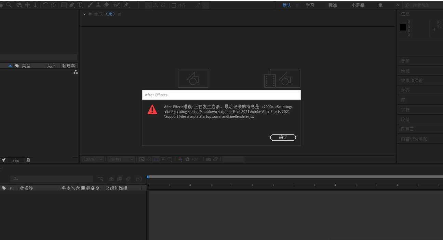Switch to the 标准 workspace

(333, 5)
